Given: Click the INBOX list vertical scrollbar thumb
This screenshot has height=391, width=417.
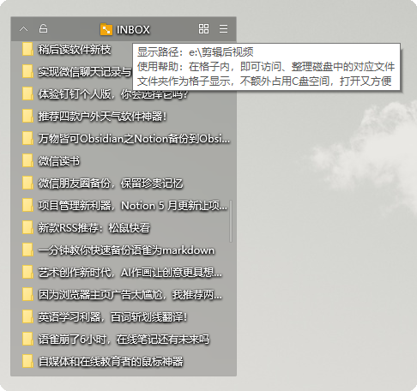Looking at the screenshot, I should pos(231,221).
